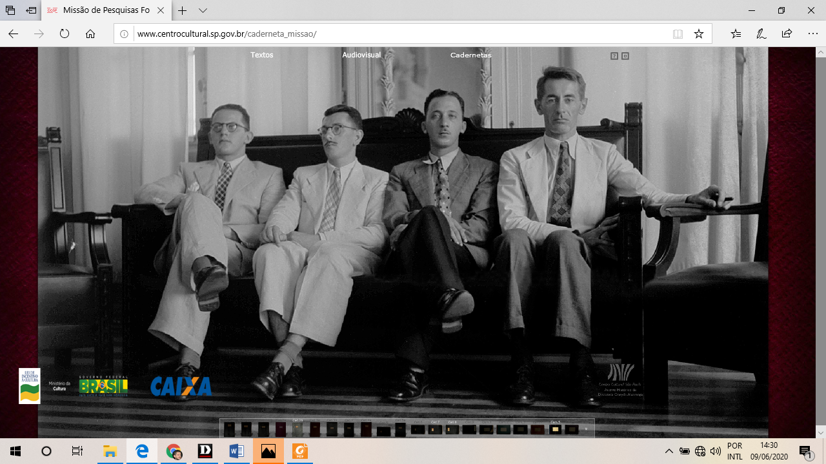826x464 pixels.
Task: Click the Set tabs aside icon
Action: click(x=31, y=11)
